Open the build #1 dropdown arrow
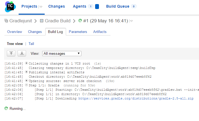The height and width of the screenshot is (121, 199). 132,21
